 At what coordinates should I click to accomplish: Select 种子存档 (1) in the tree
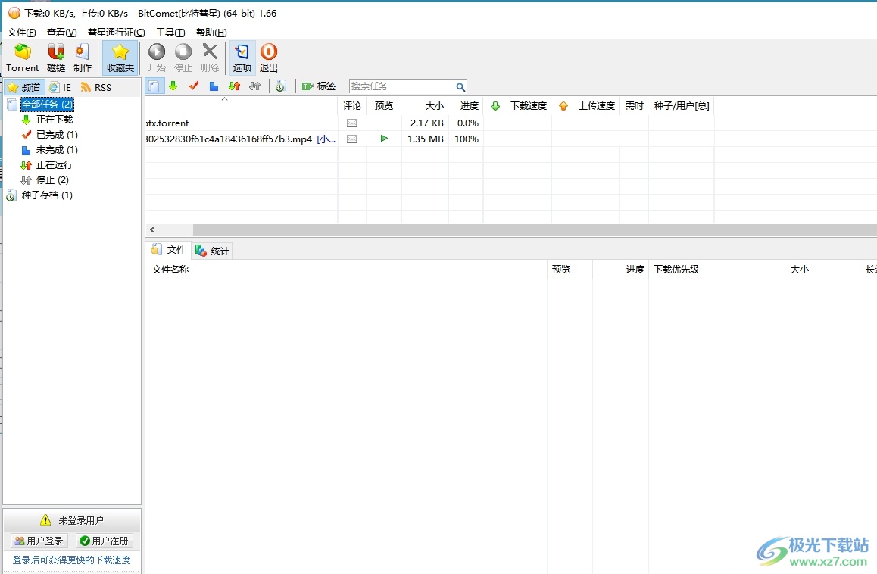click(47, 195)
